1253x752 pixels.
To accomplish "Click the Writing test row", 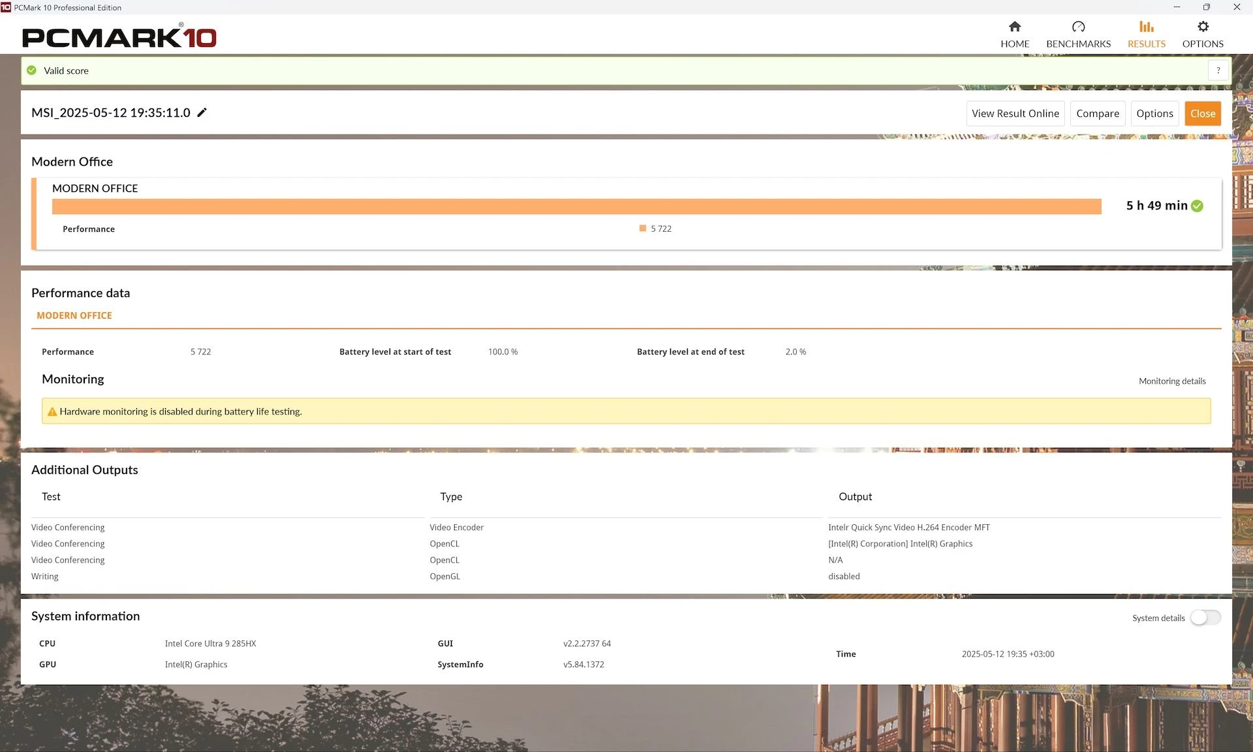I will [x=45, y=576].
